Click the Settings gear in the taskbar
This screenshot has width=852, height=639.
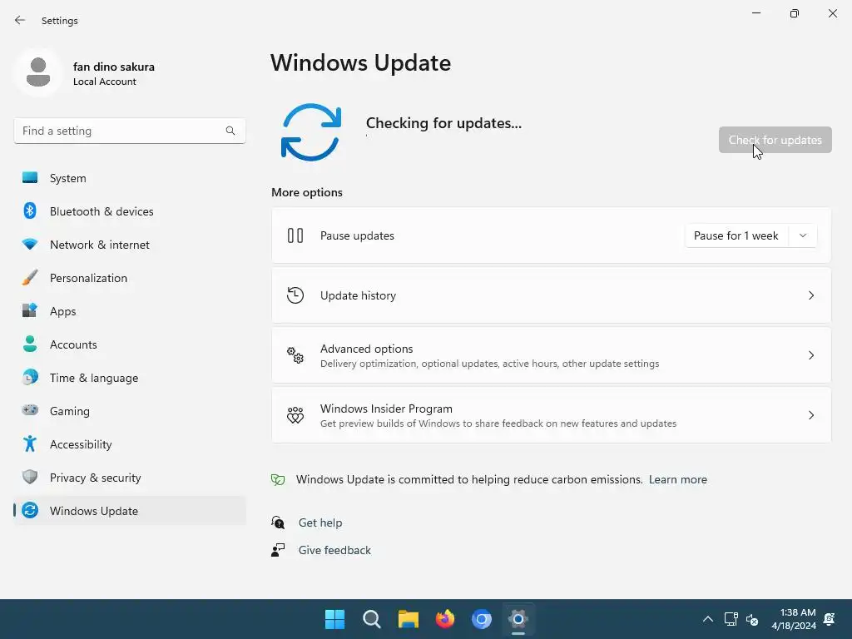point(518,619)
